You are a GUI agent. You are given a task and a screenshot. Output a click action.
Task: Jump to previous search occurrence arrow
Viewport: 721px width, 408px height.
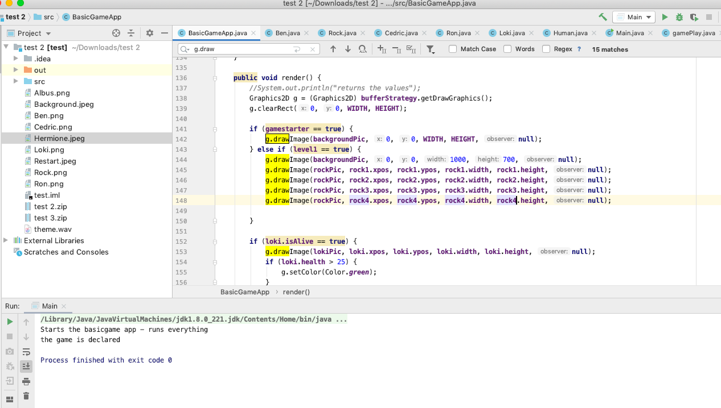(x=333, y=49)
